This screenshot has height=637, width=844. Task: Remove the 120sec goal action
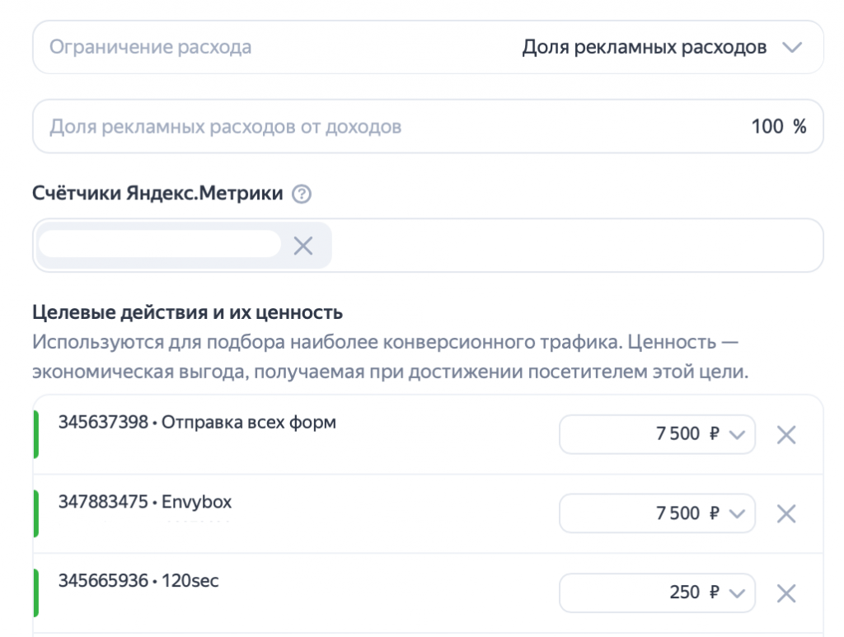786,593
